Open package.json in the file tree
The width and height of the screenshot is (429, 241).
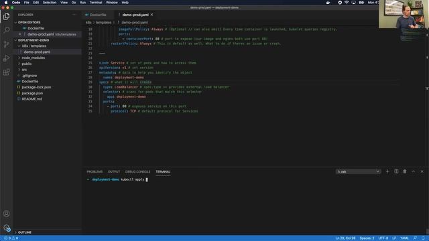[32, 93]
